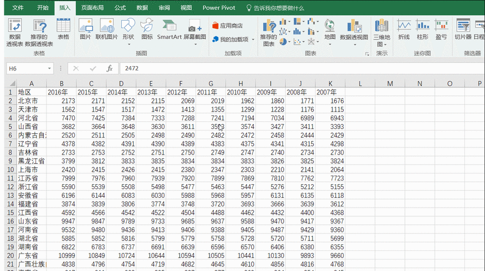This screenshot has height=271, width=485.
Task: Open the Insert Function (fx) dialog
Action: 109,68
